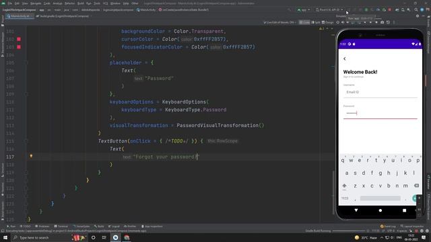Click red color swatch on line 102
The height and width of the screenshot is (242, 431).
pos(19,39)
